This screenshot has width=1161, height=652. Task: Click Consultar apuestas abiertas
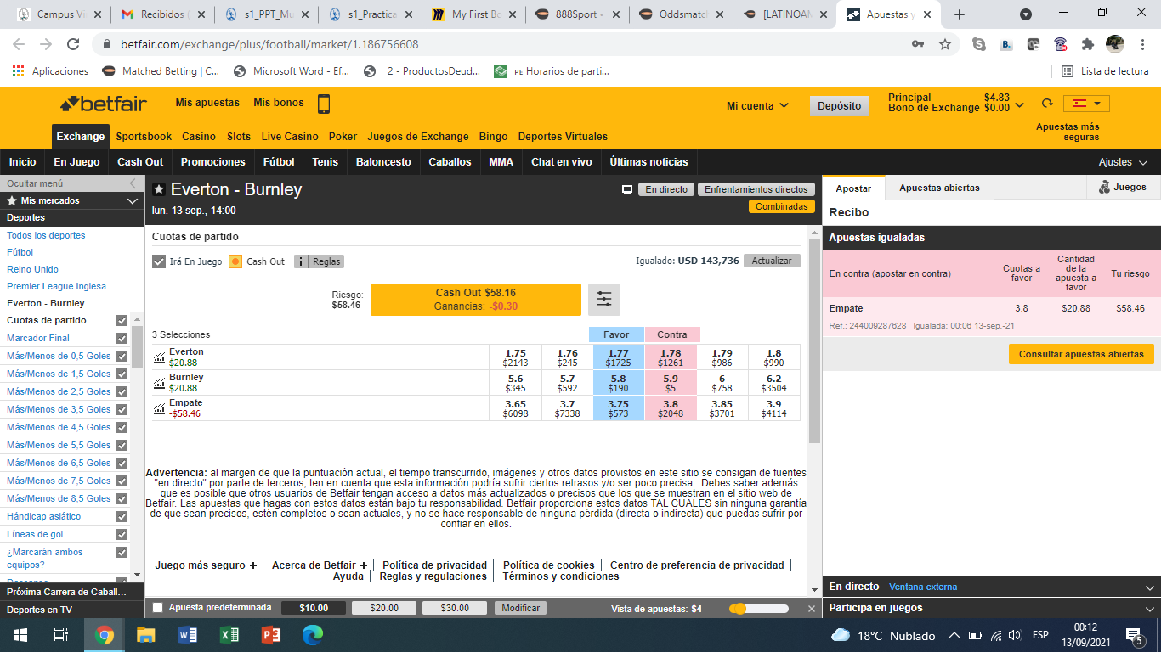[1081, 354]
